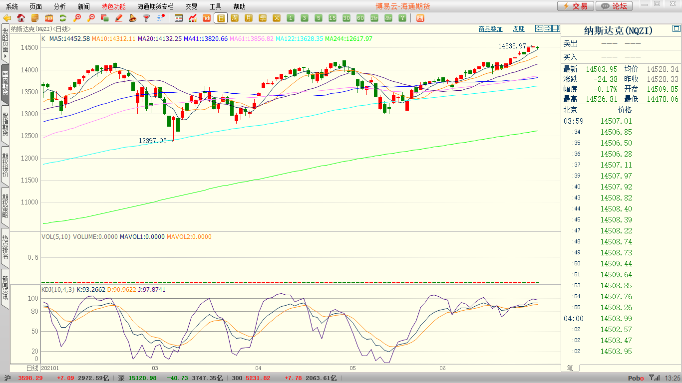This screenshot has height=383, width=682.
Task: Click the 商品叠加 link
Action: [x=490, y=29]
